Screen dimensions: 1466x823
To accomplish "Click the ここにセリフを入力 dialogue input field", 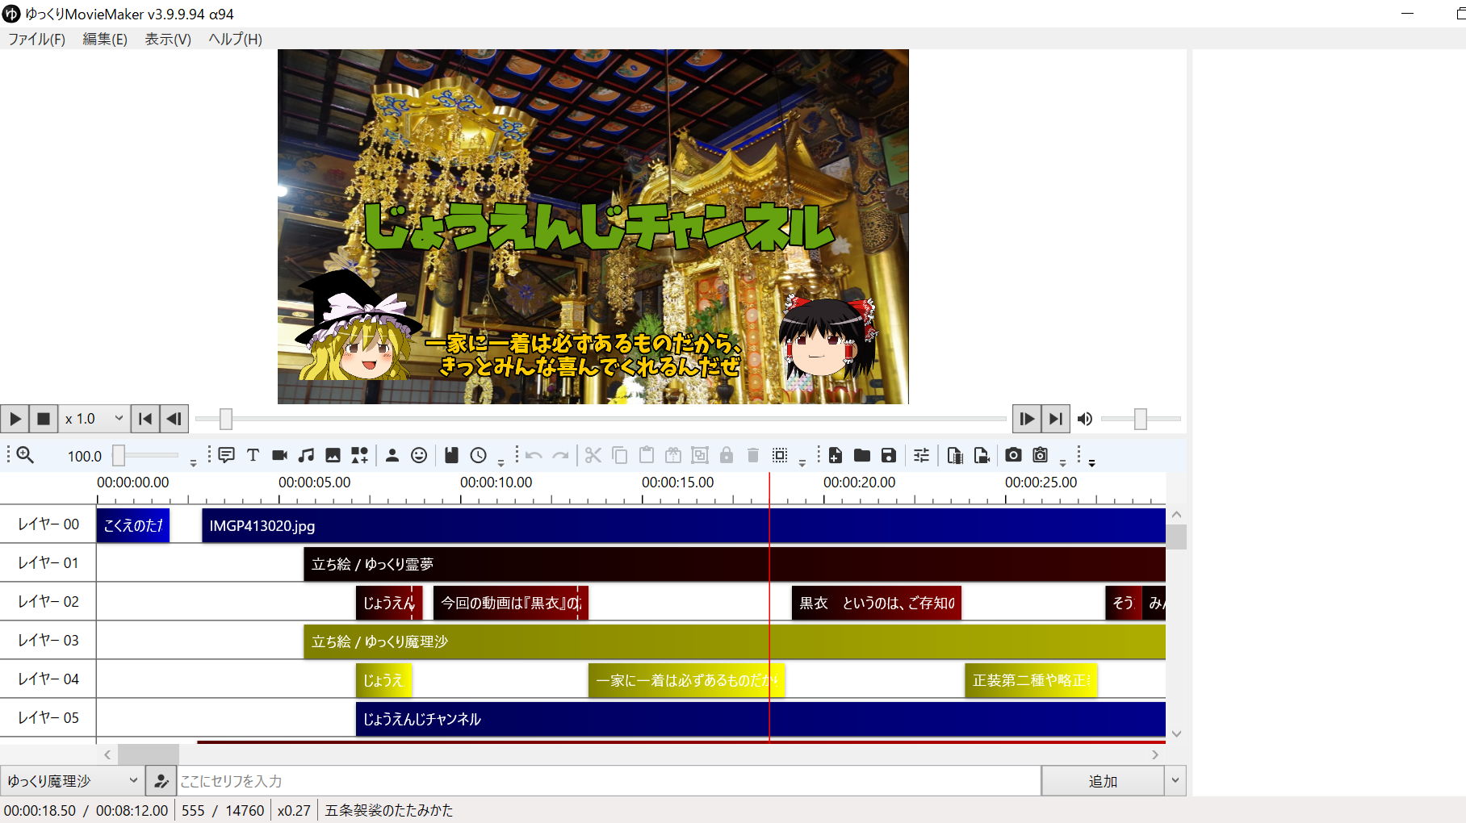I will 609,781.
